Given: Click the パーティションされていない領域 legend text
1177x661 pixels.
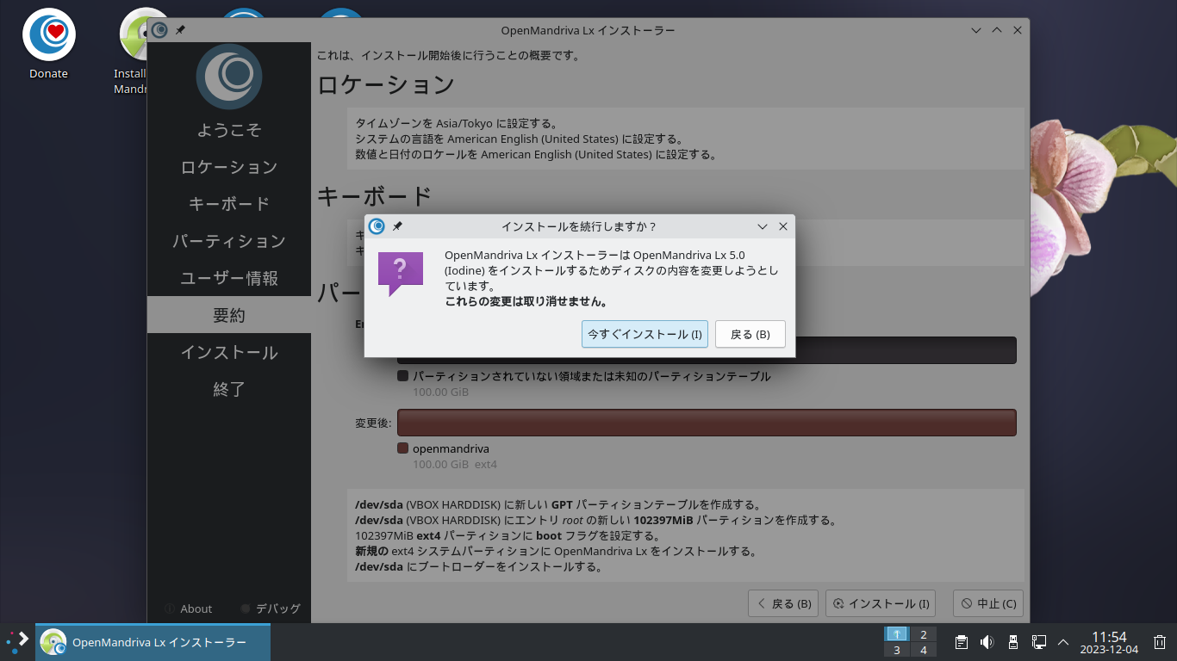Looking at the screenshot, I should [x=592, y=376].
